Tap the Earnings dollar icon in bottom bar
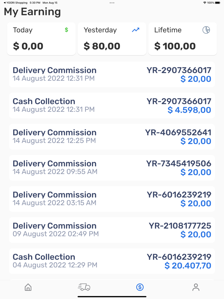224x299 pixels. [140, 287]
